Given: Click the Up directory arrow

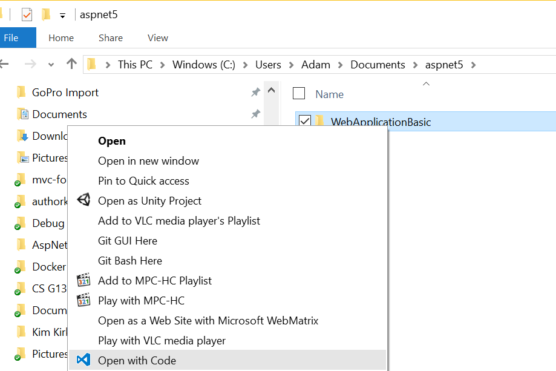Looking at the screenshot, I should 72,64.
